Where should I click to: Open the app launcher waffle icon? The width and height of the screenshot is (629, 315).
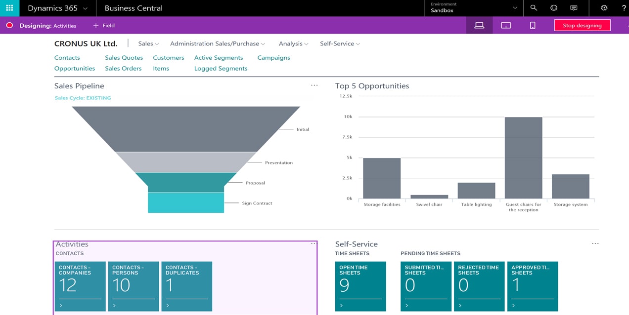[x=9, y=8]
